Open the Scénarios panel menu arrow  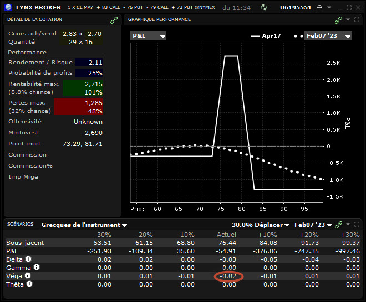point(348,224)
